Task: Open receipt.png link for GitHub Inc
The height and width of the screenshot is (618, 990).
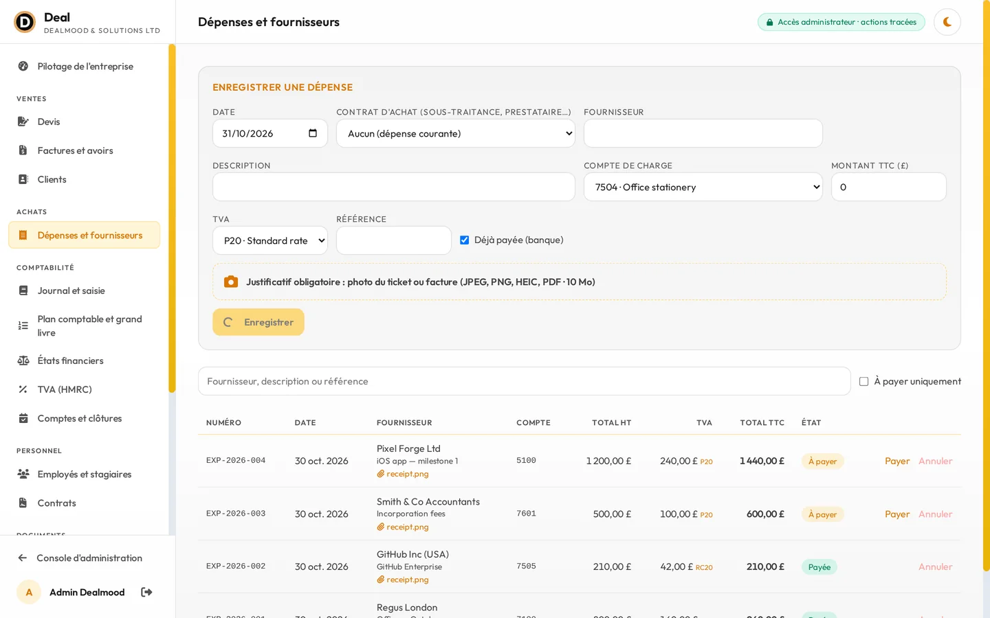Action: [x=403, y=580]
